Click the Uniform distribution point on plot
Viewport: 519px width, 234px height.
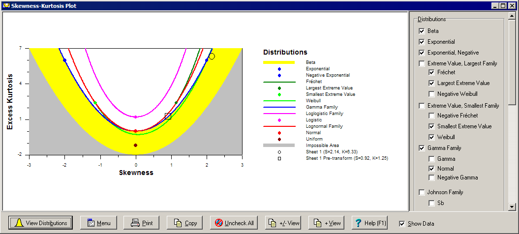point(135,146)
